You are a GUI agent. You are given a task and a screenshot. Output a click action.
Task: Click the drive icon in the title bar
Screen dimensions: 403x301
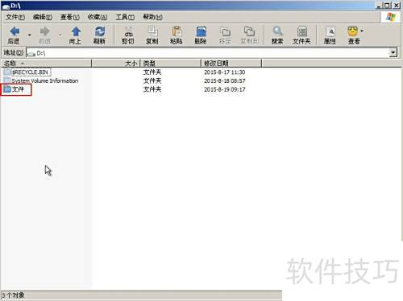point(6,6)
